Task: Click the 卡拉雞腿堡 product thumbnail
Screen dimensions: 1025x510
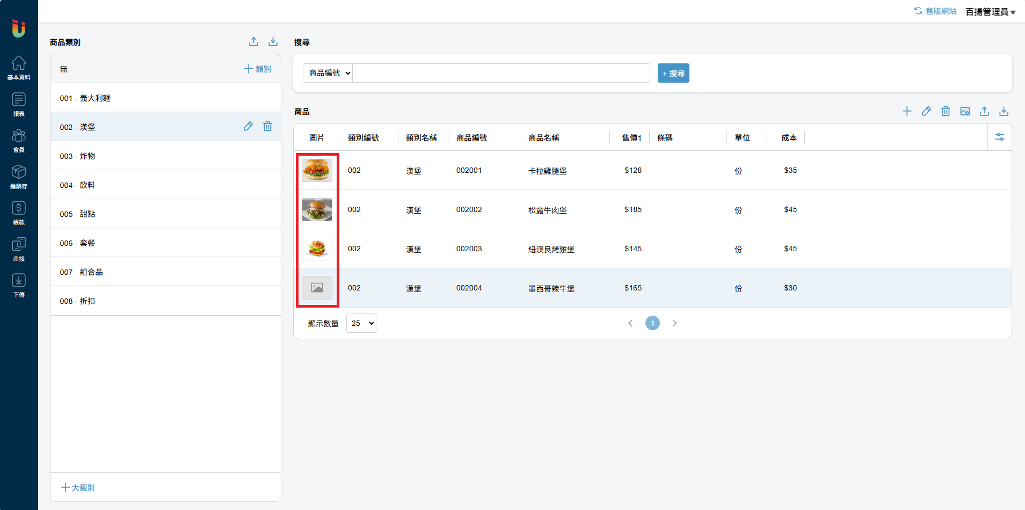Action: pos(317,170)
